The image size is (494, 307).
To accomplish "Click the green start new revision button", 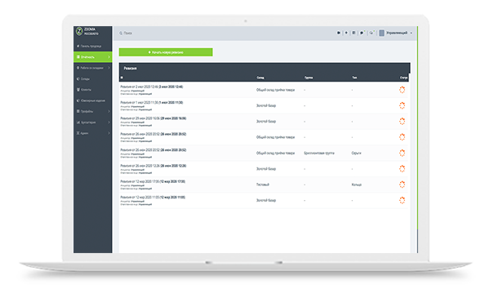I will point(166,52).
